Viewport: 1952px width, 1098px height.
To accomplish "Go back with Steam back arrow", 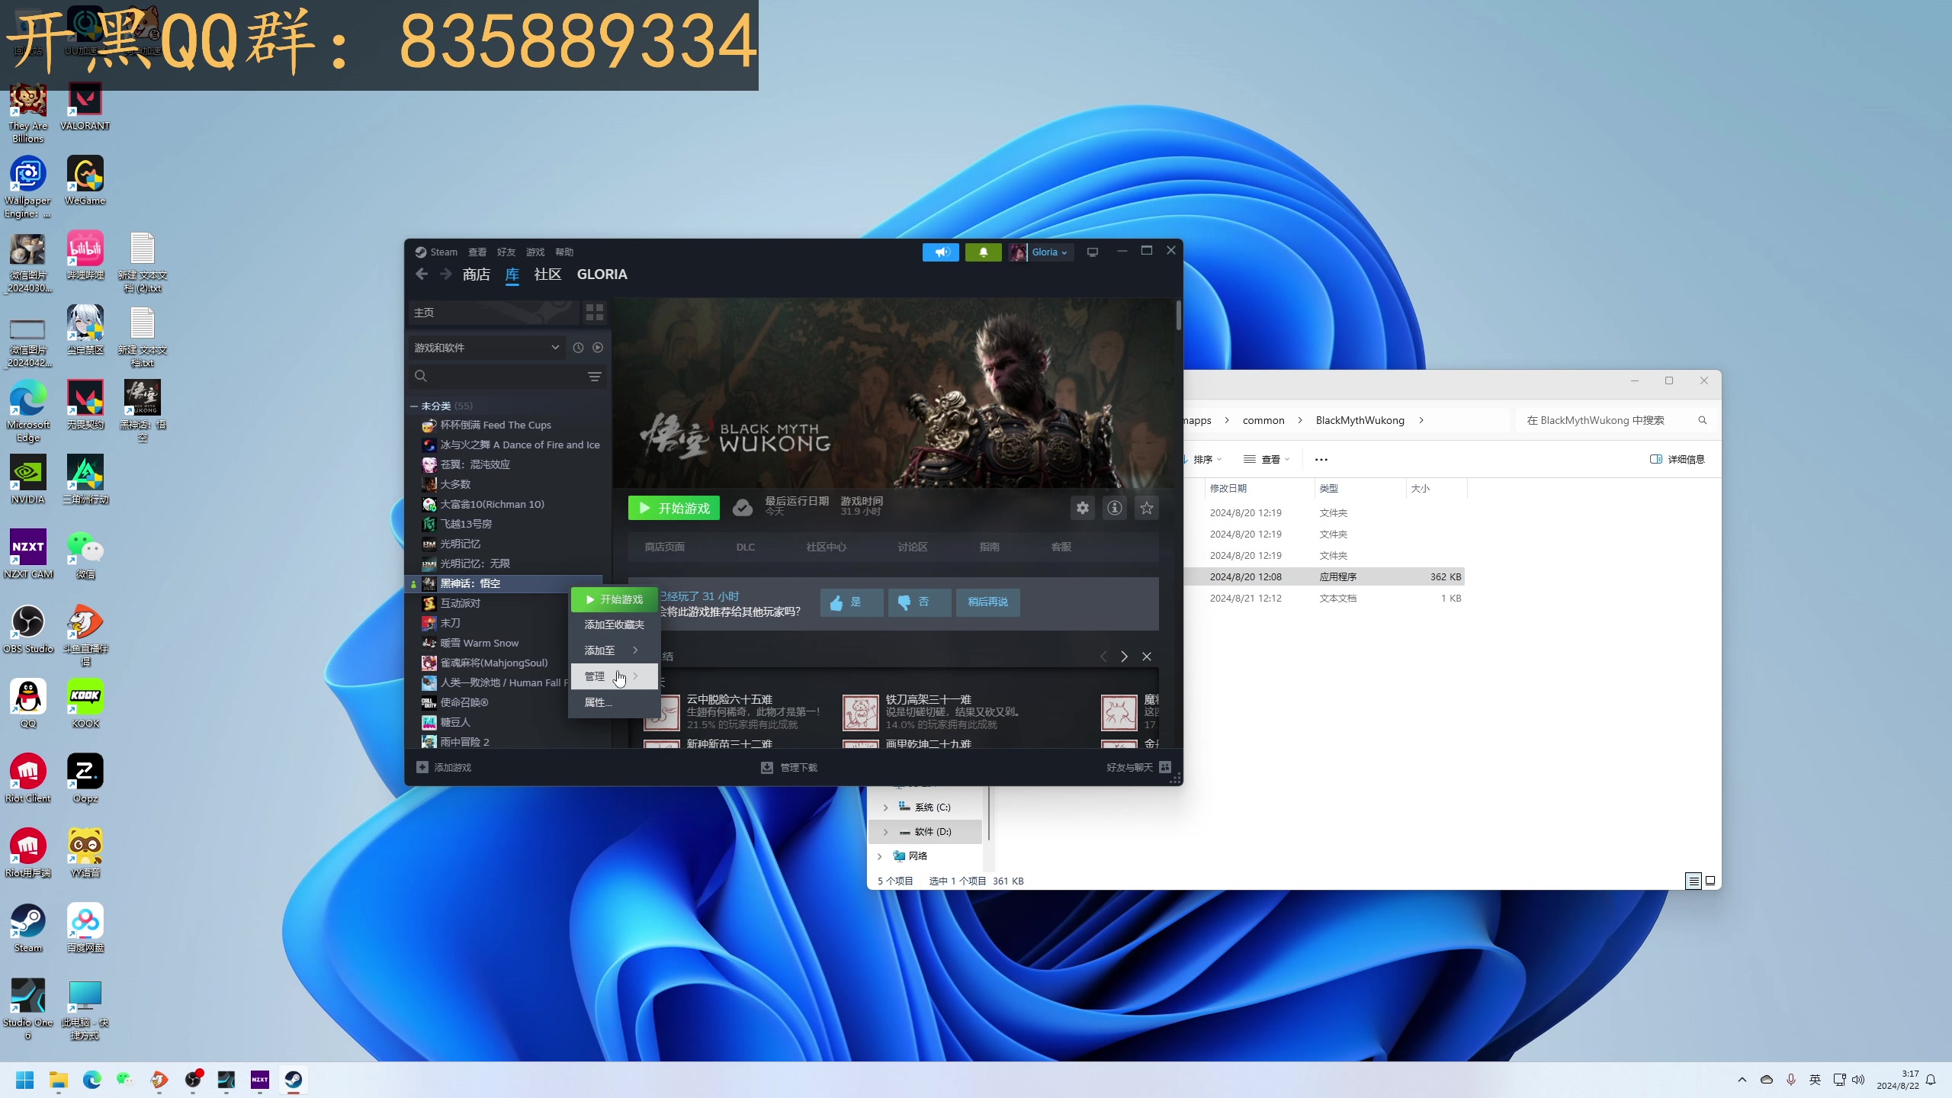I will tap(422, 274).
